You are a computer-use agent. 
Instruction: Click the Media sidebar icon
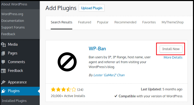(x=3, y=45)
